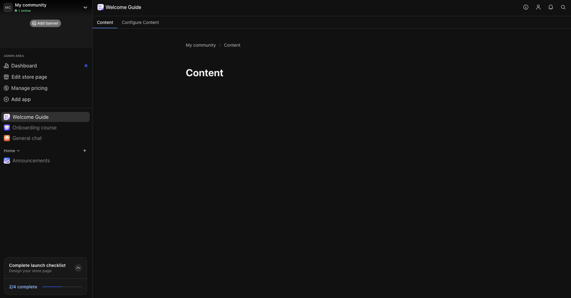Open the Welcome Guide app
571x298 pixels.
(x=30, y=117)
